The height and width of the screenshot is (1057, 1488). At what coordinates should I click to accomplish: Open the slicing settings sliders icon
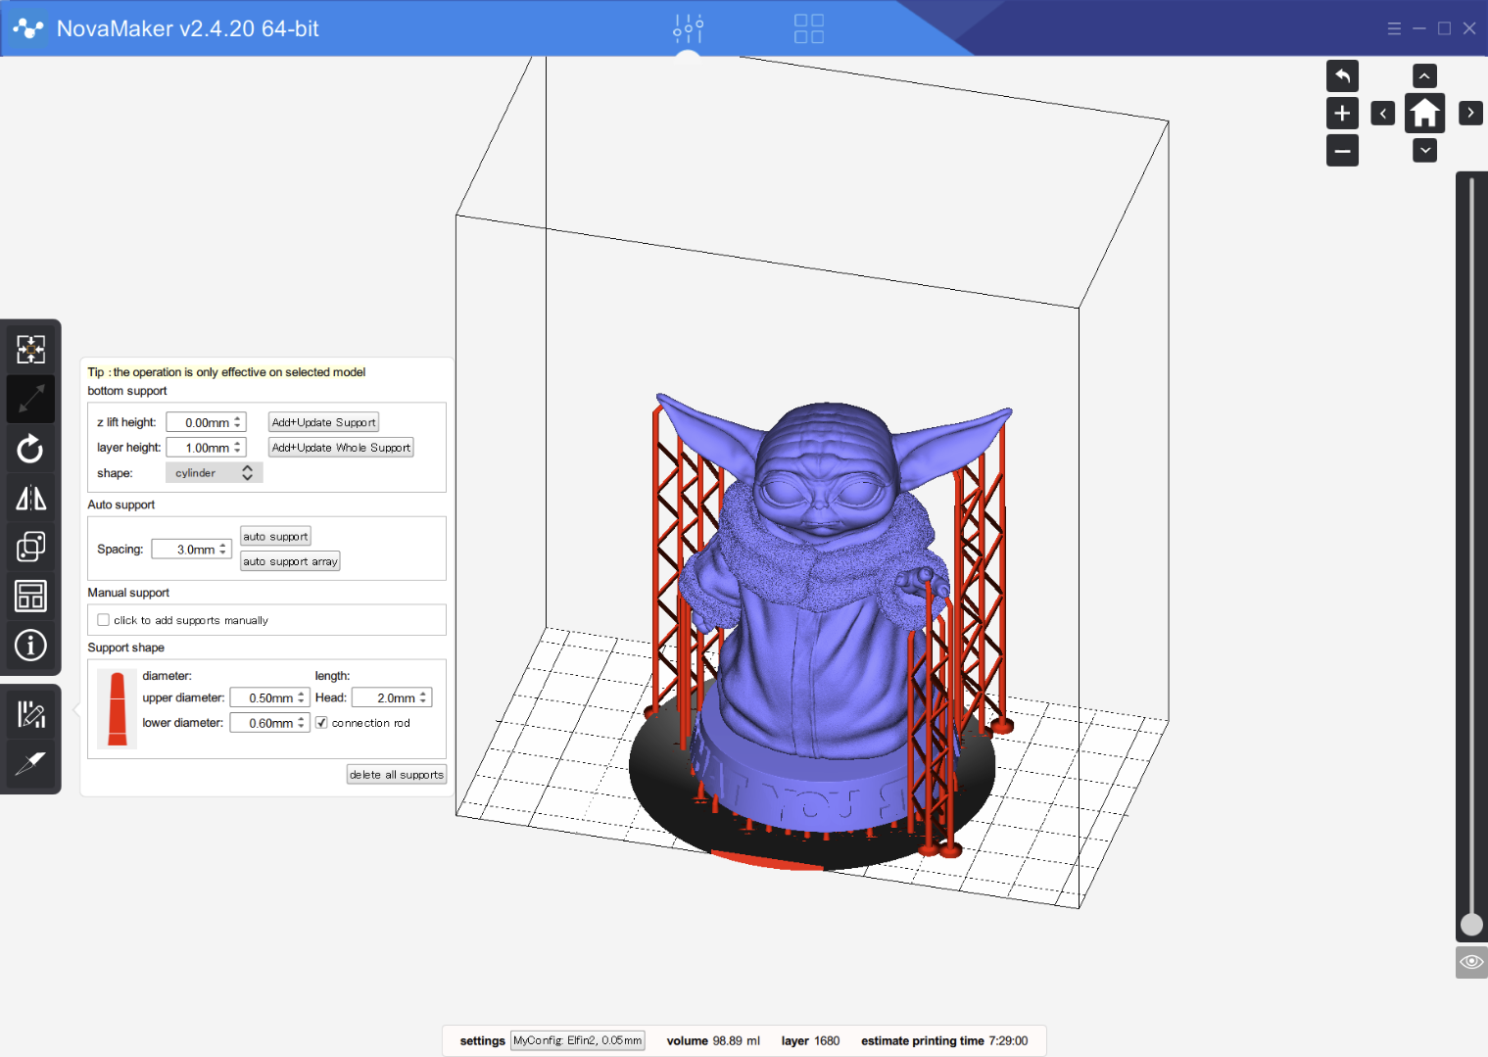(x=688, y=28)
